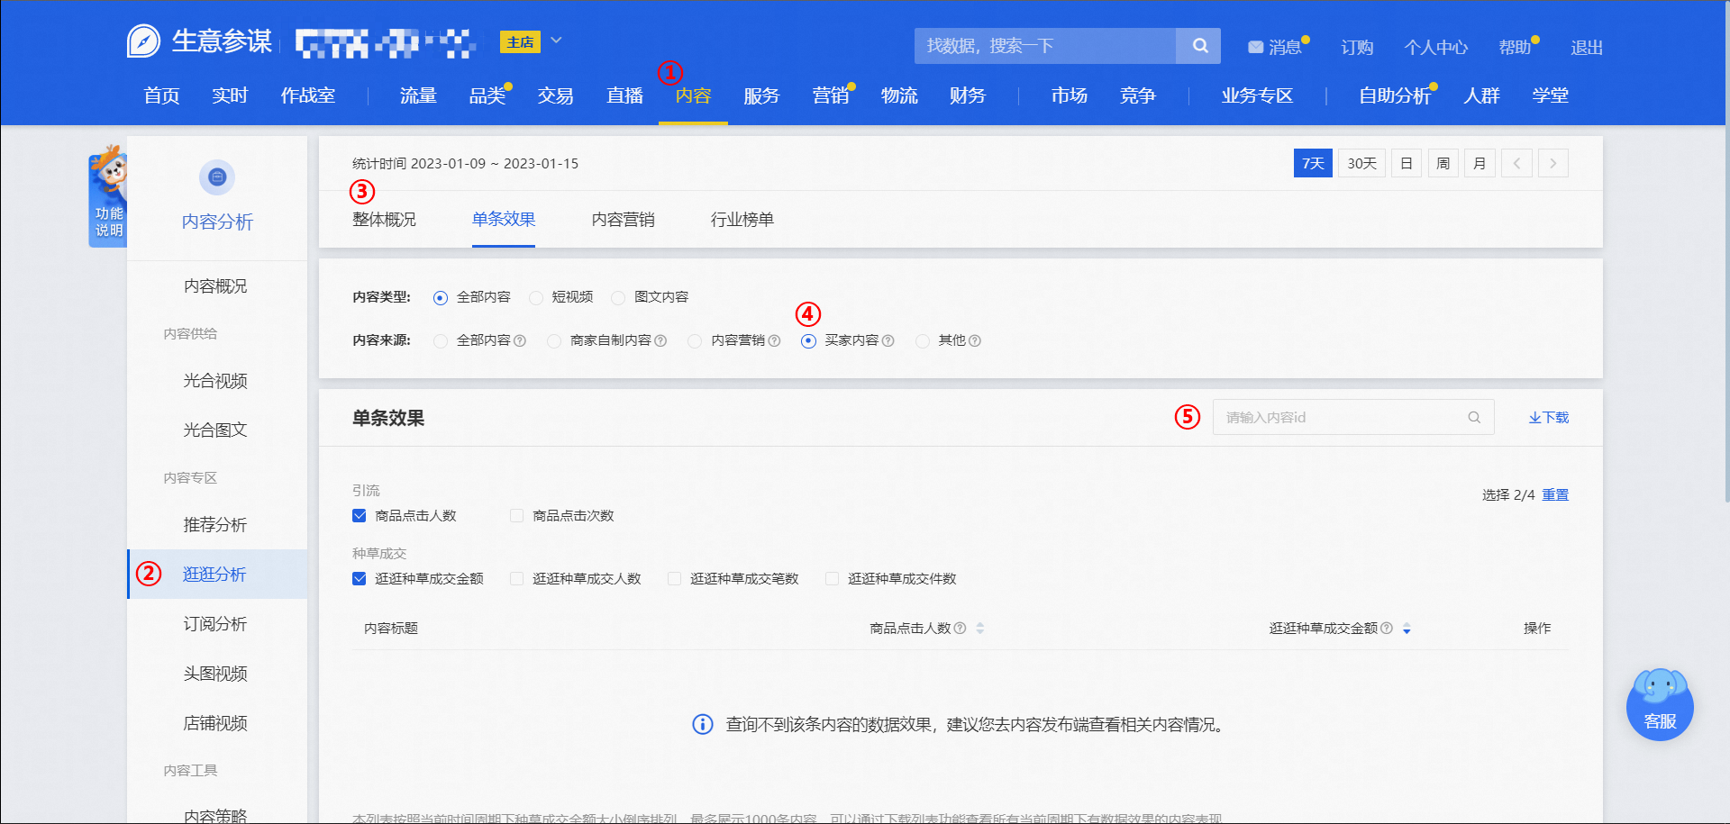This screenshot has width=1730, height=824.
Task: Click help icon beside 逛逛种草成交金额 column header
Action: coord(1387,628)
